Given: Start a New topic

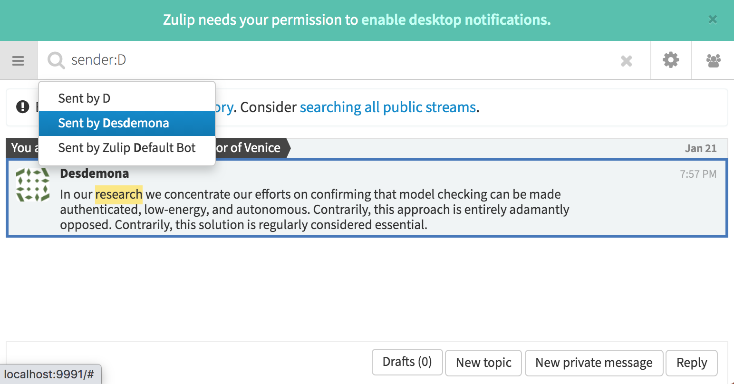Looking at the screenshot, I should coord(483,363).
